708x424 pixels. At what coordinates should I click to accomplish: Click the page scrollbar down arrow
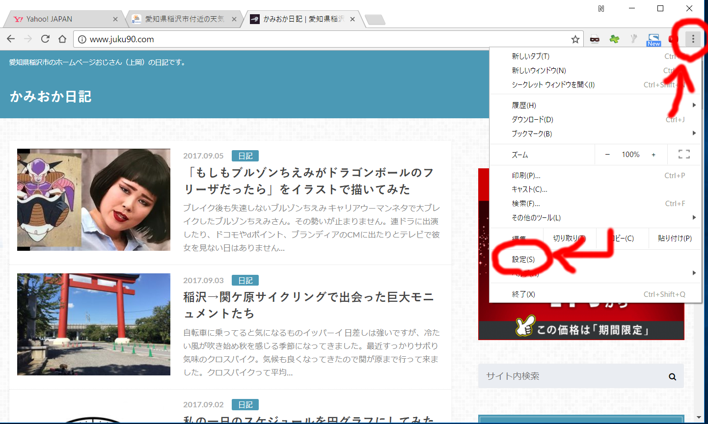(699, 418)
